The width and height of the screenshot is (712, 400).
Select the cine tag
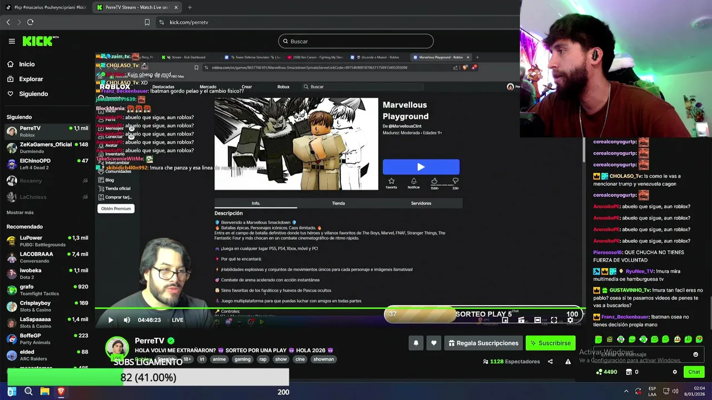coord(300,359)
